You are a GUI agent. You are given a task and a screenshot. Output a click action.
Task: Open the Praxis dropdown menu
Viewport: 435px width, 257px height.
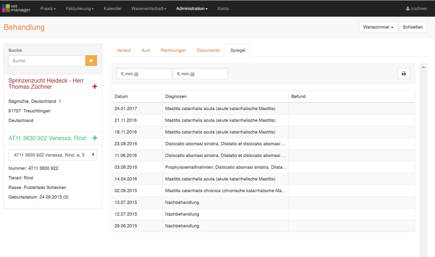pyautogui.click(x=48, y=9)
